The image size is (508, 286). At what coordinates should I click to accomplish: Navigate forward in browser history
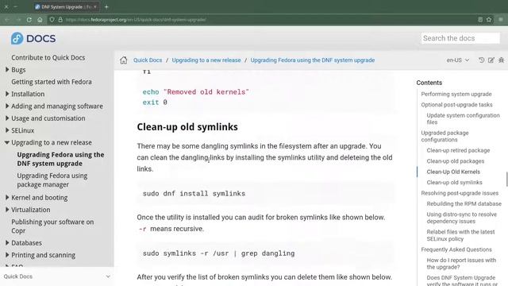point(18,20)
